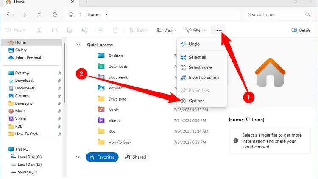
Task: Select Music folder in Quick access list
Action: click(x=108, y=109)
